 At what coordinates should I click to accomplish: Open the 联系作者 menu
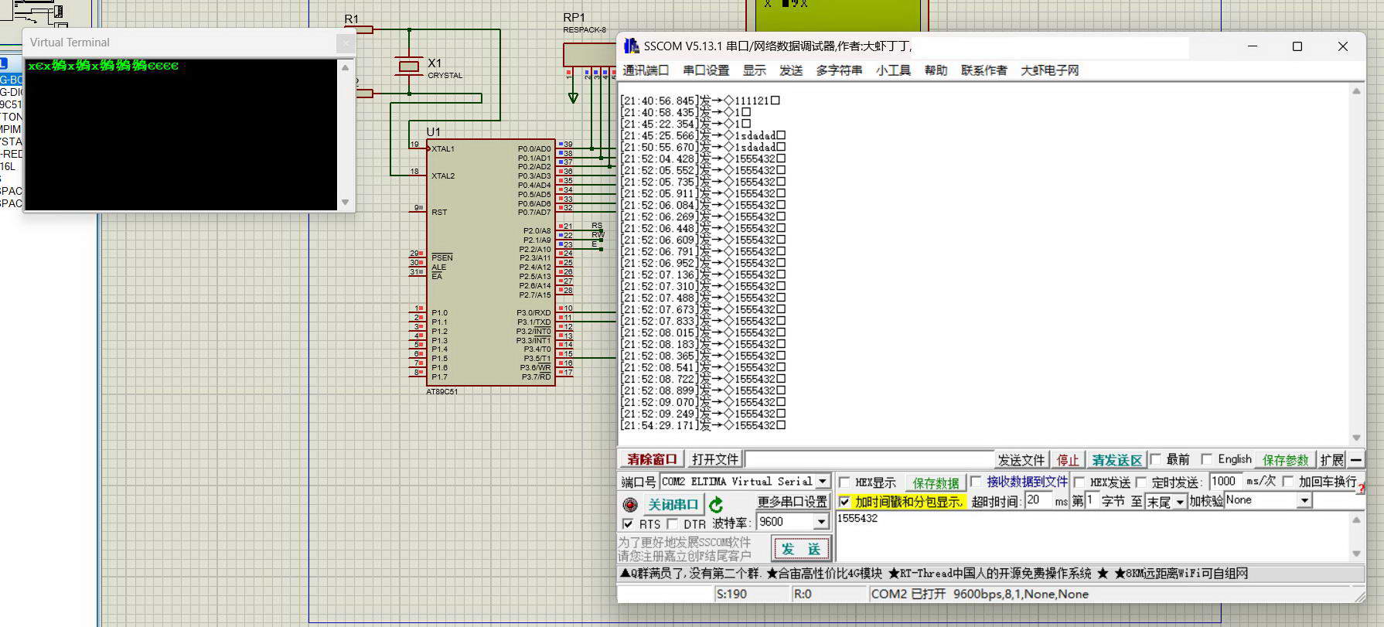pyautogui.click(x=983, y=70)
